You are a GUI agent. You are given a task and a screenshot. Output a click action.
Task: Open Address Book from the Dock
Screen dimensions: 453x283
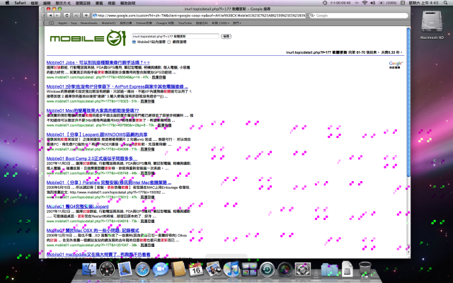tap(178, 269)
